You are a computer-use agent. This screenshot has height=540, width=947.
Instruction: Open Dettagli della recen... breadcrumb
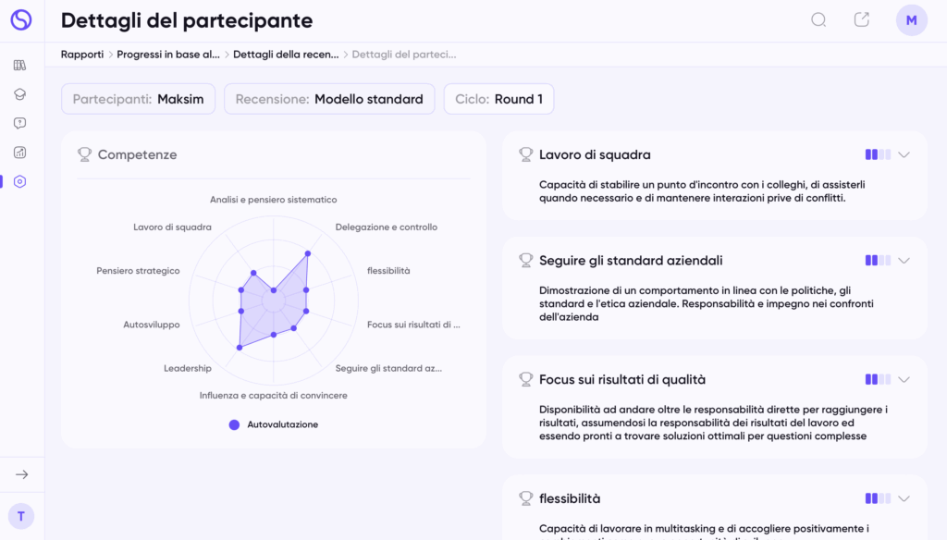pyautogui.click(x=286, y=55)
